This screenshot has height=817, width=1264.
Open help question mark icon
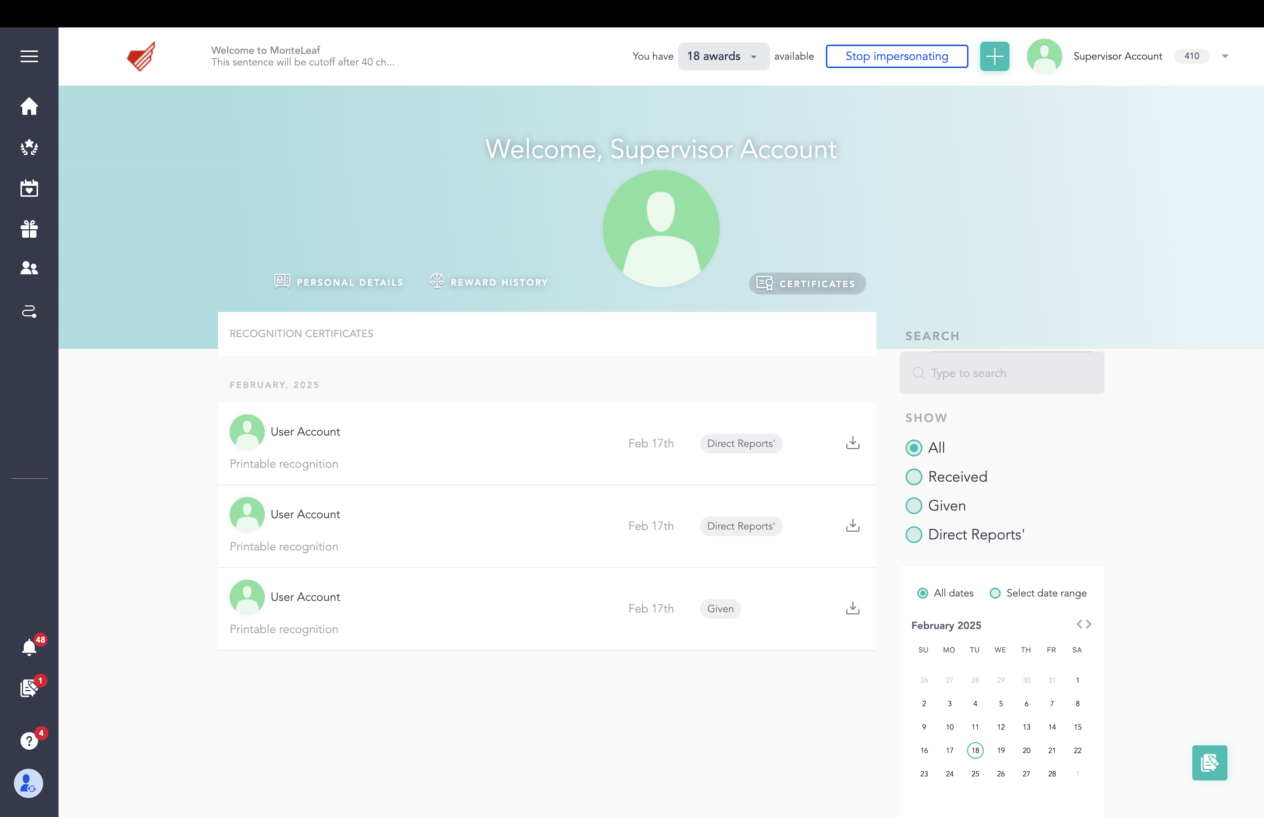[29, 741]
